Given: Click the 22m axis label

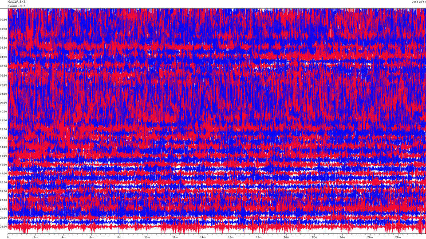Looking at the screenshot, I should coord(314,237).
